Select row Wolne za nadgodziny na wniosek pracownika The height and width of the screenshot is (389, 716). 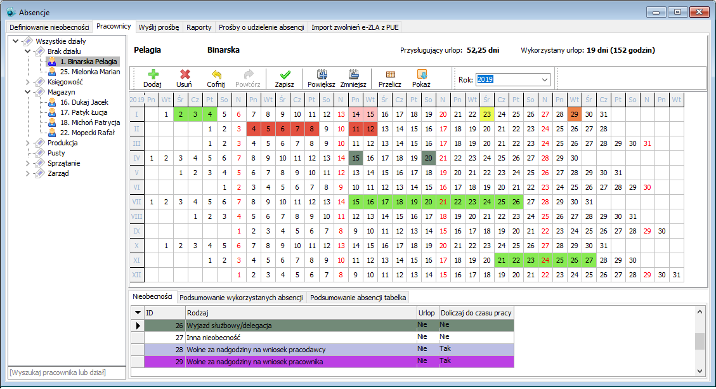329,362
